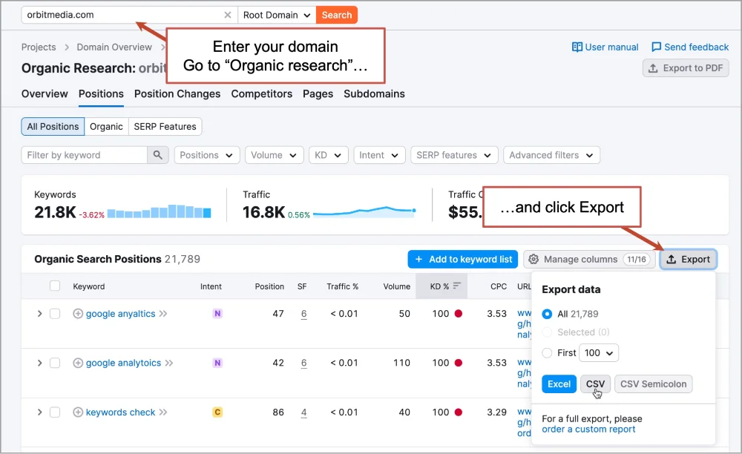Click the KD % sort icon
Screen dimensions: 742x454
click(456, 286)
